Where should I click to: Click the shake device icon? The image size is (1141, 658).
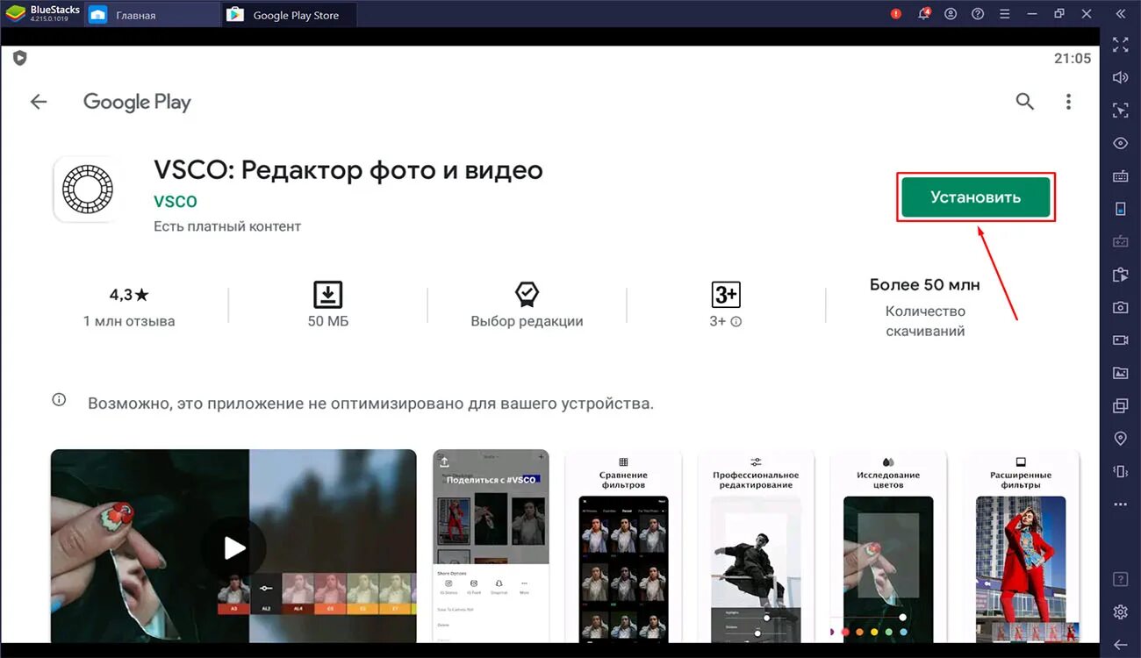(x=1120, y=471)
